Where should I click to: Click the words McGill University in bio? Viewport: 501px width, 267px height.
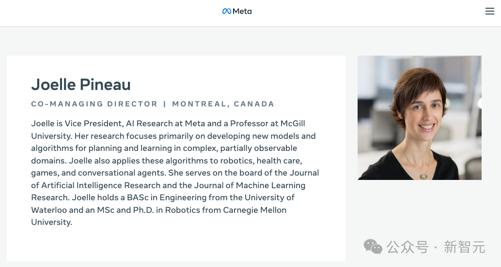tap(293, 123)
